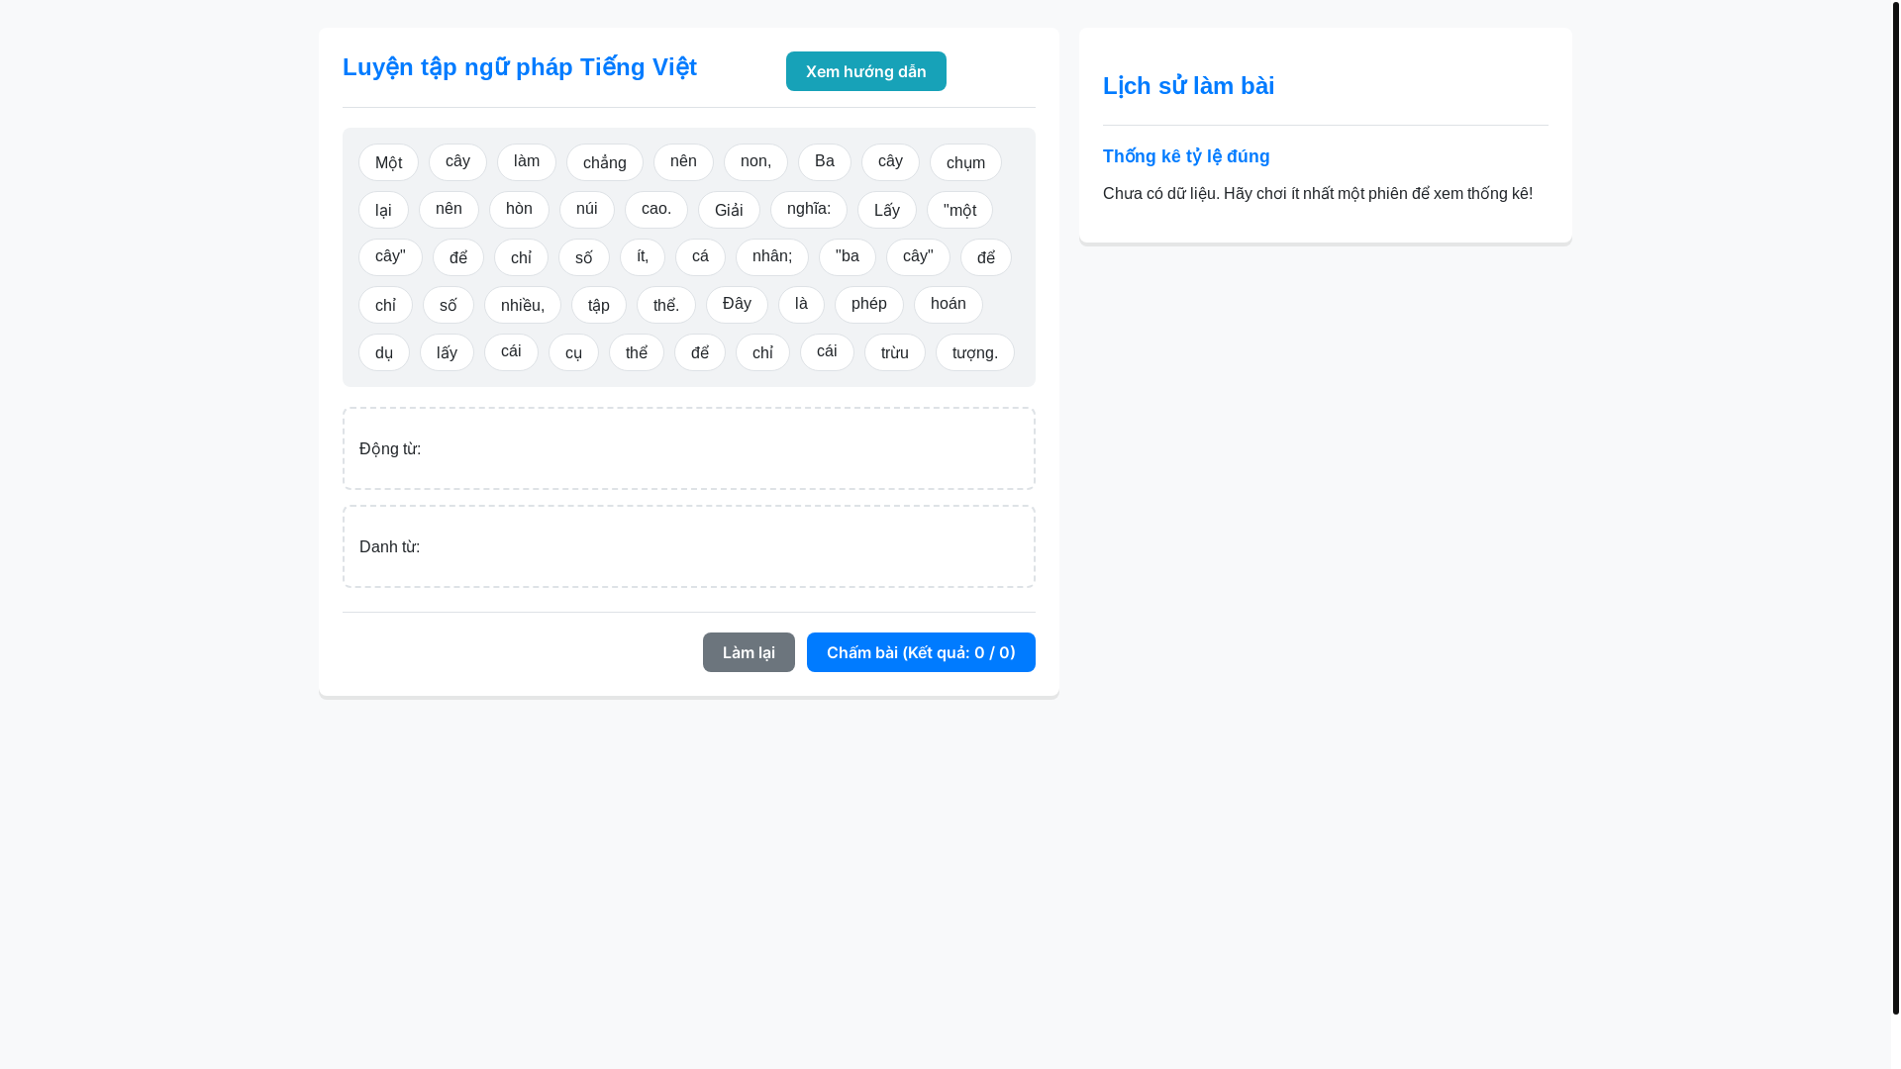This screenshot has height=1069, width=1901.
Task: Select the word chip 'là'
Action: coord(801,305)
